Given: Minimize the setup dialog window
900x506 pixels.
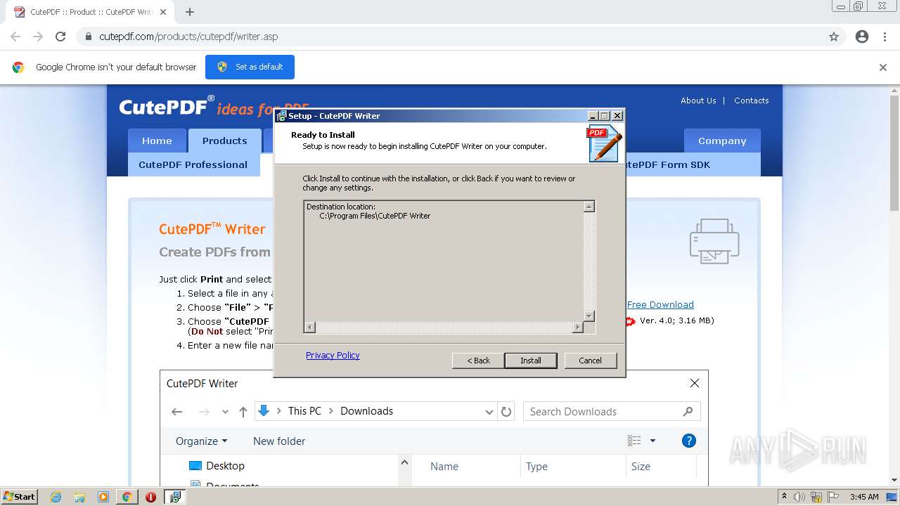Looking at the screenshot, I should click(593, 116).
